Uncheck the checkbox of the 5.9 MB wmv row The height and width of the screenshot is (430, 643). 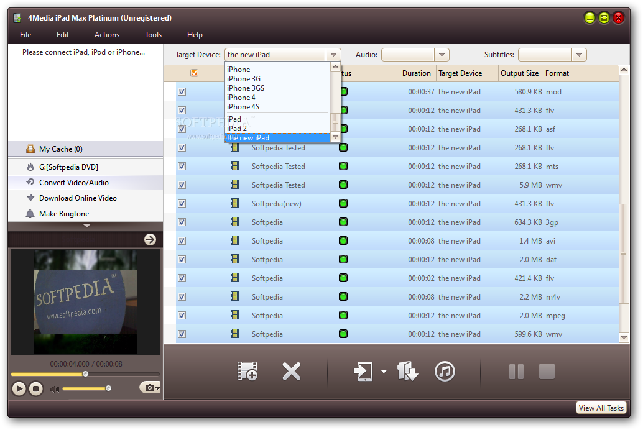(x=182, y=185)
